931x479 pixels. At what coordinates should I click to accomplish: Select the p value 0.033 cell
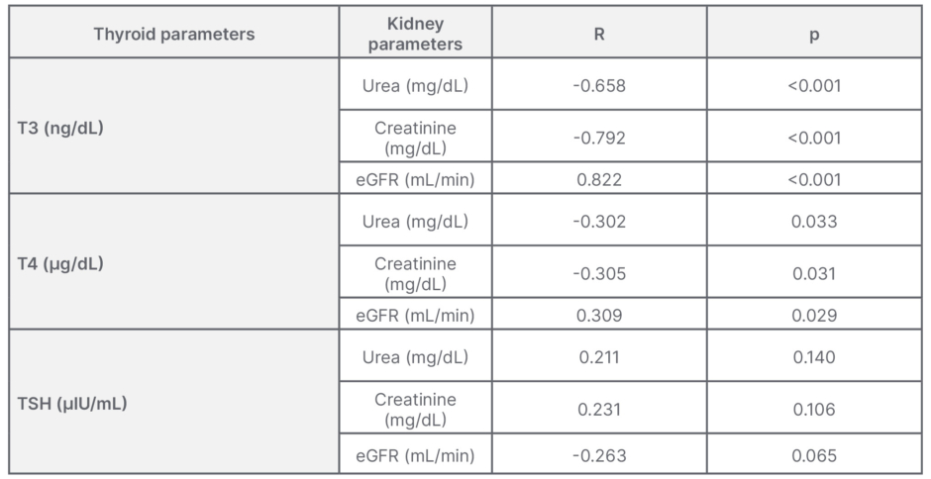pos(814,222)
